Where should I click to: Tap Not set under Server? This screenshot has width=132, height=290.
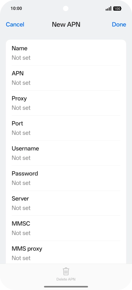pyautogui.click(x=21, y=208)
